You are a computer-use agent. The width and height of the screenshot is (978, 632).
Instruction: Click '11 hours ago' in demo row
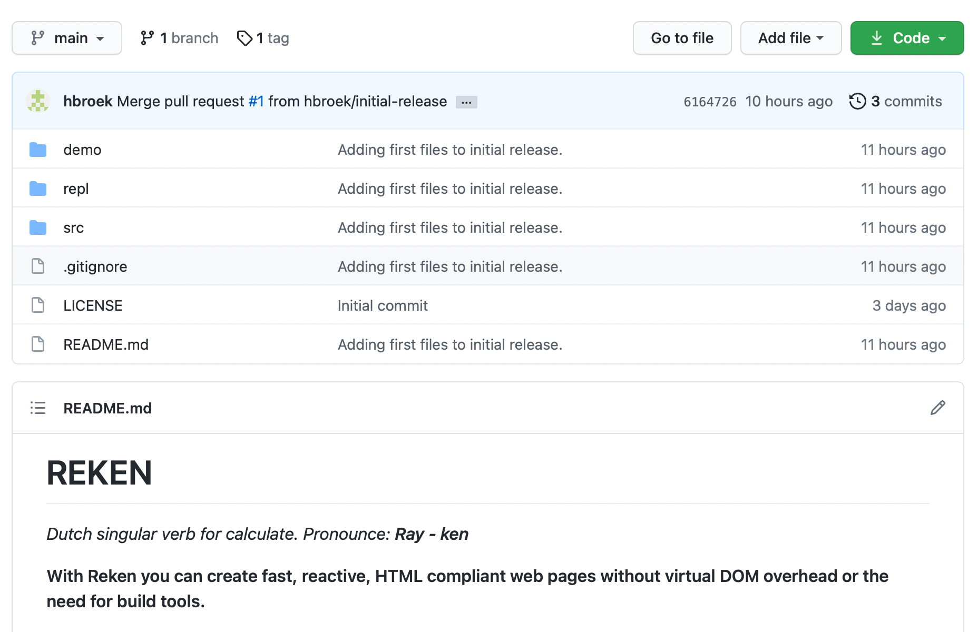(x=903, y=150)
